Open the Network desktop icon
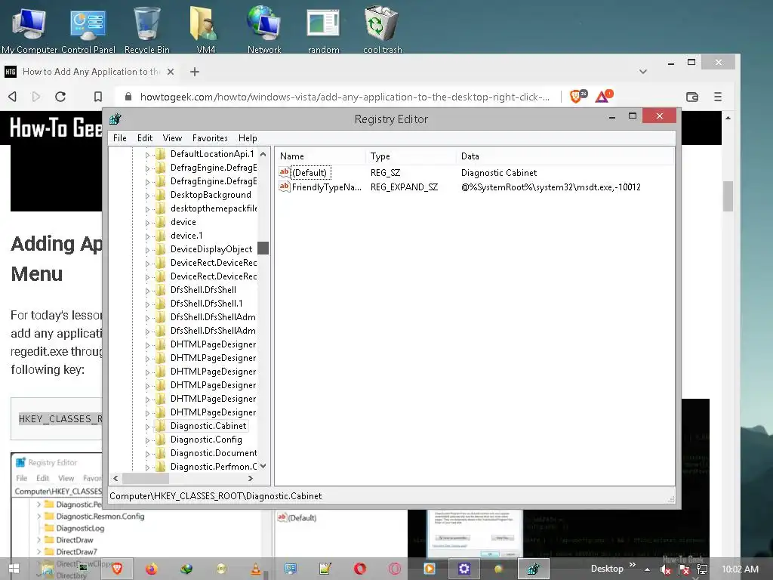 pos(264,29)
